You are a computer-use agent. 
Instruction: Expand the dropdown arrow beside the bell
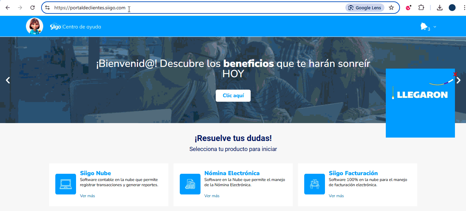435,27
